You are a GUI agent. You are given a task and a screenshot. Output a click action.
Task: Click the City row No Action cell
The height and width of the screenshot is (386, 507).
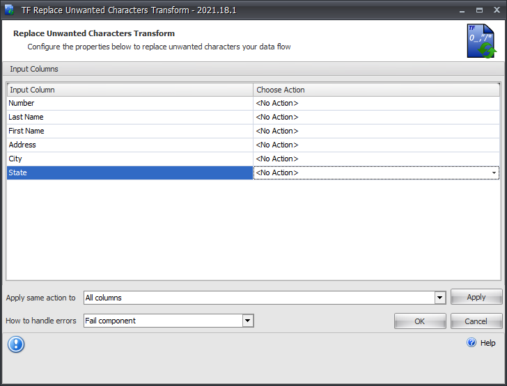[x=376, y=159]
